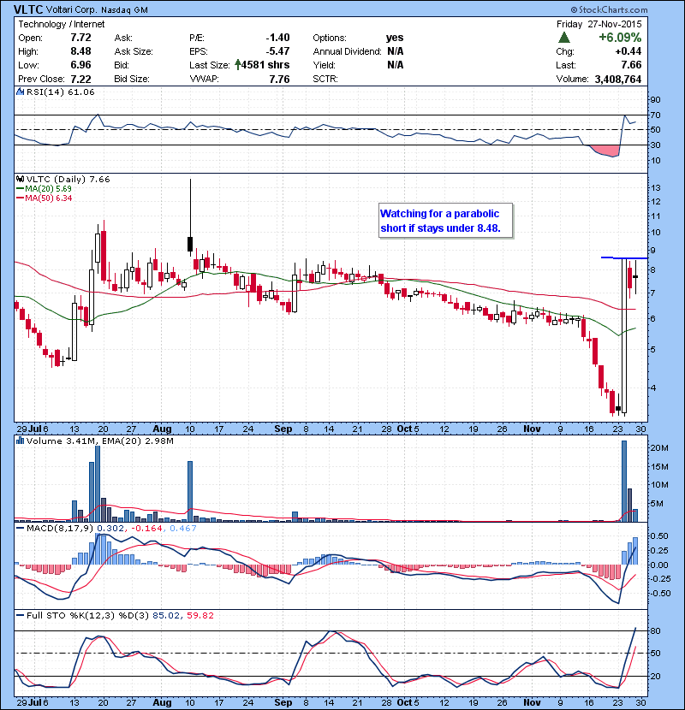Viewport: 685px width, 710px height.
Task: Click the tallest volume bar near Nov 23
Action: coord(624,482)
